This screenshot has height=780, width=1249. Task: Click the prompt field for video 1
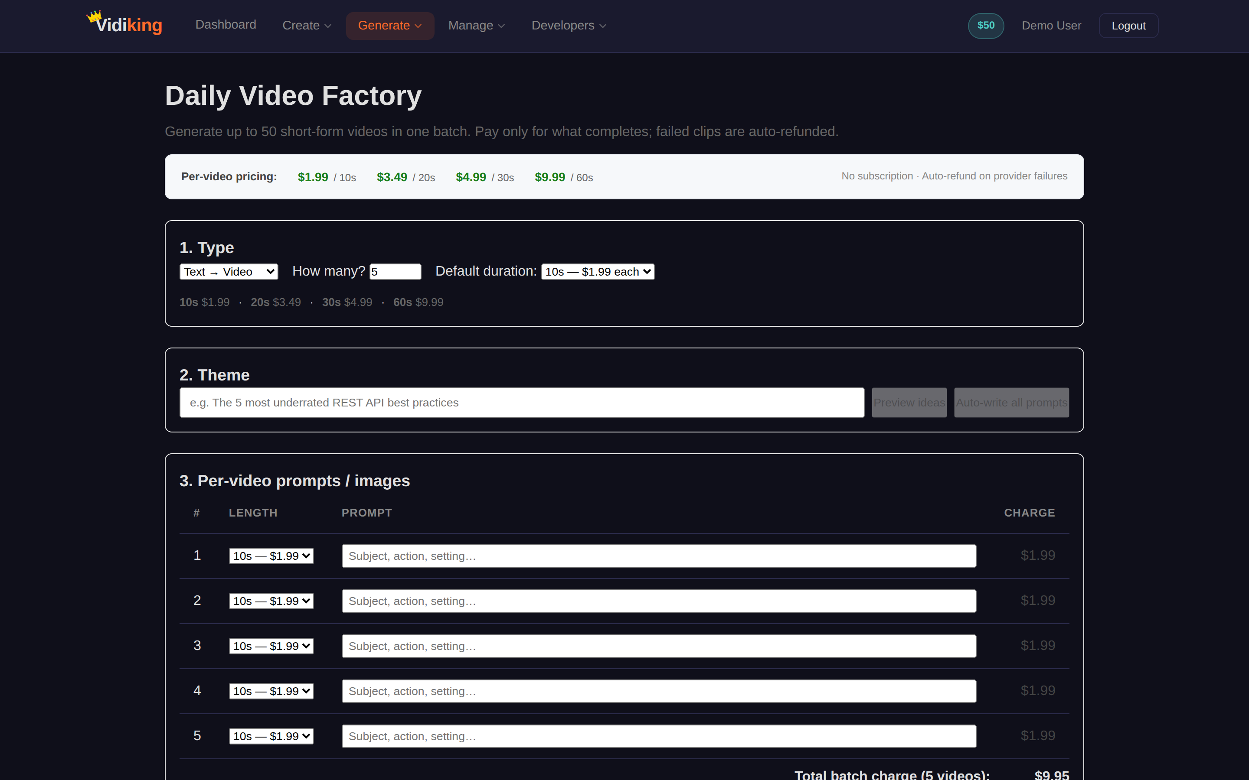659,556
